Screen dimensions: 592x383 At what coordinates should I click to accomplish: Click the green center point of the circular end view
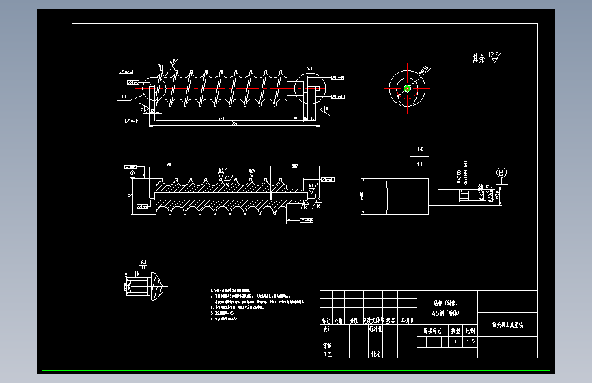[x=407, y=89]
